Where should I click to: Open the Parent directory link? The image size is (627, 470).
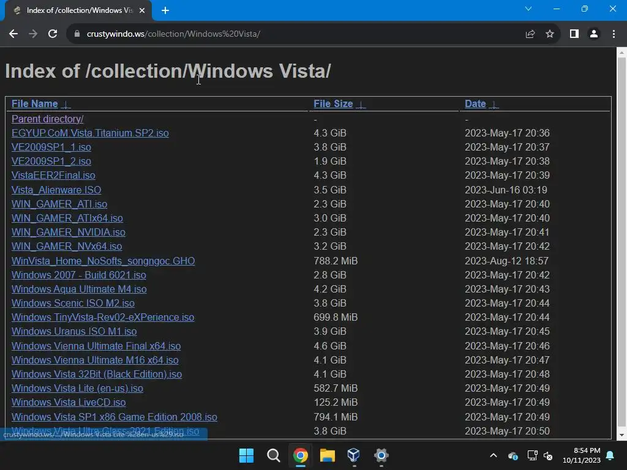point(48,119)
